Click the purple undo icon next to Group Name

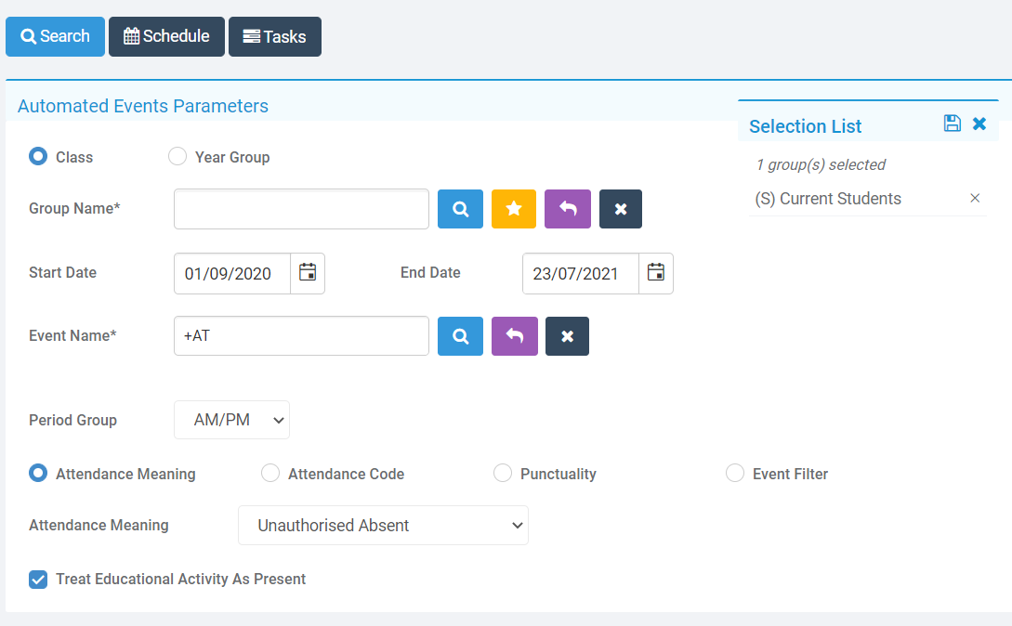tap(567, 209)
